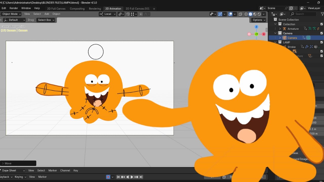This screenshot has height=182, width=324.
Task: Open the transform pivot point icon dropdown
Action: click(x=121, y=14)
